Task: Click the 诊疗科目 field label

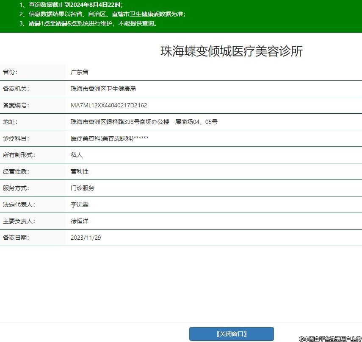Action: 16,138
